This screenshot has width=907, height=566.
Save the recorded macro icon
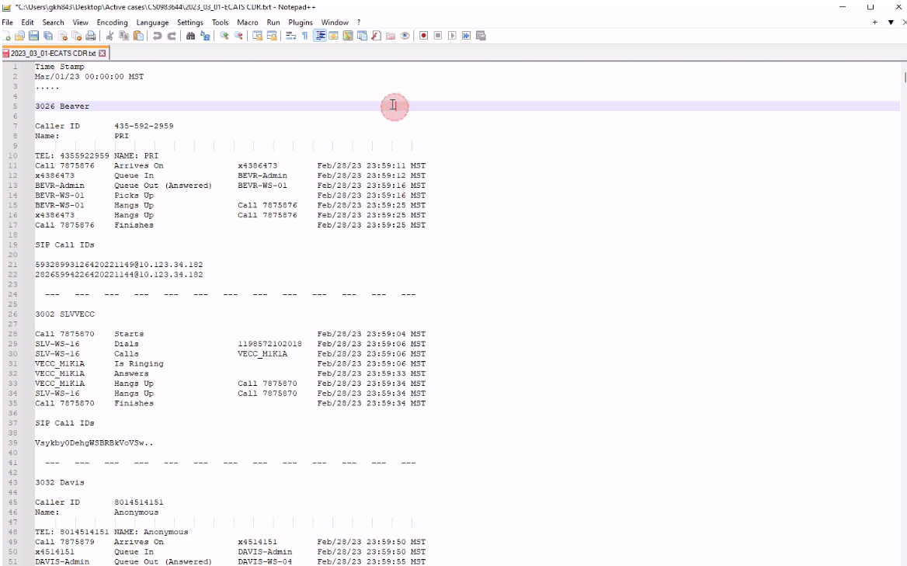[481, 36]
